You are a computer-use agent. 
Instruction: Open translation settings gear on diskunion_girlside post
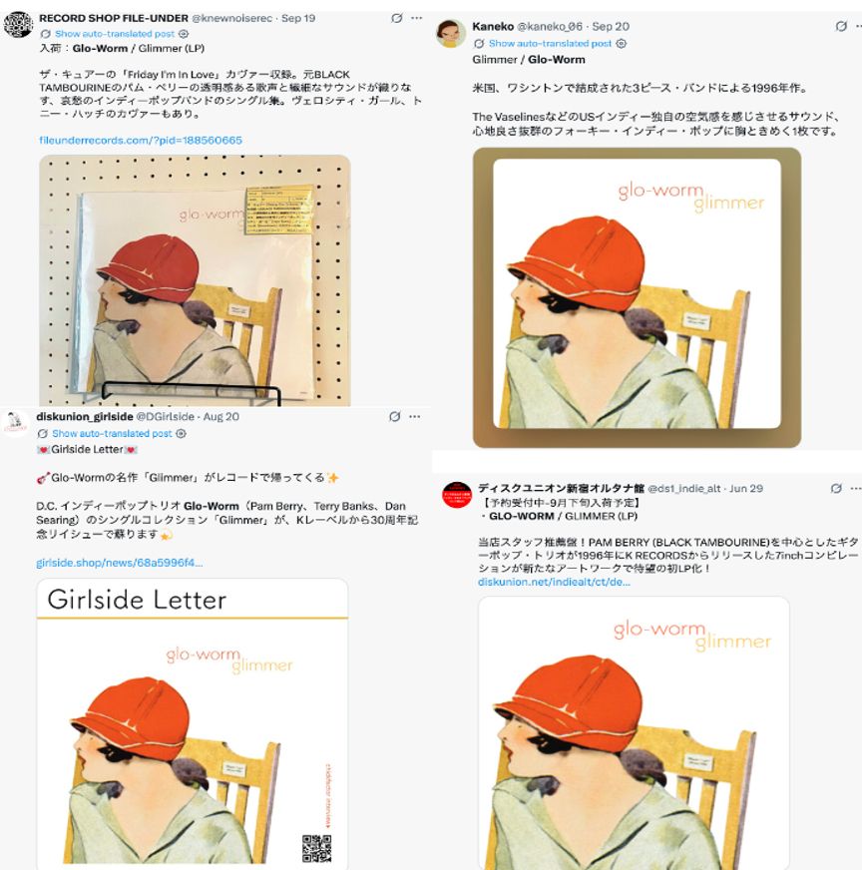[x=181, y=433]
